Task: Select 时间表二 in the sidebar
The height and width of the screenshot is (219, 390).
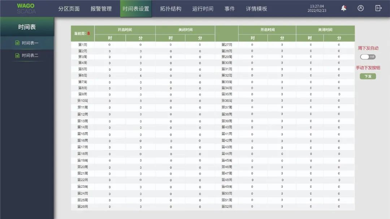Action: (30, 55)
